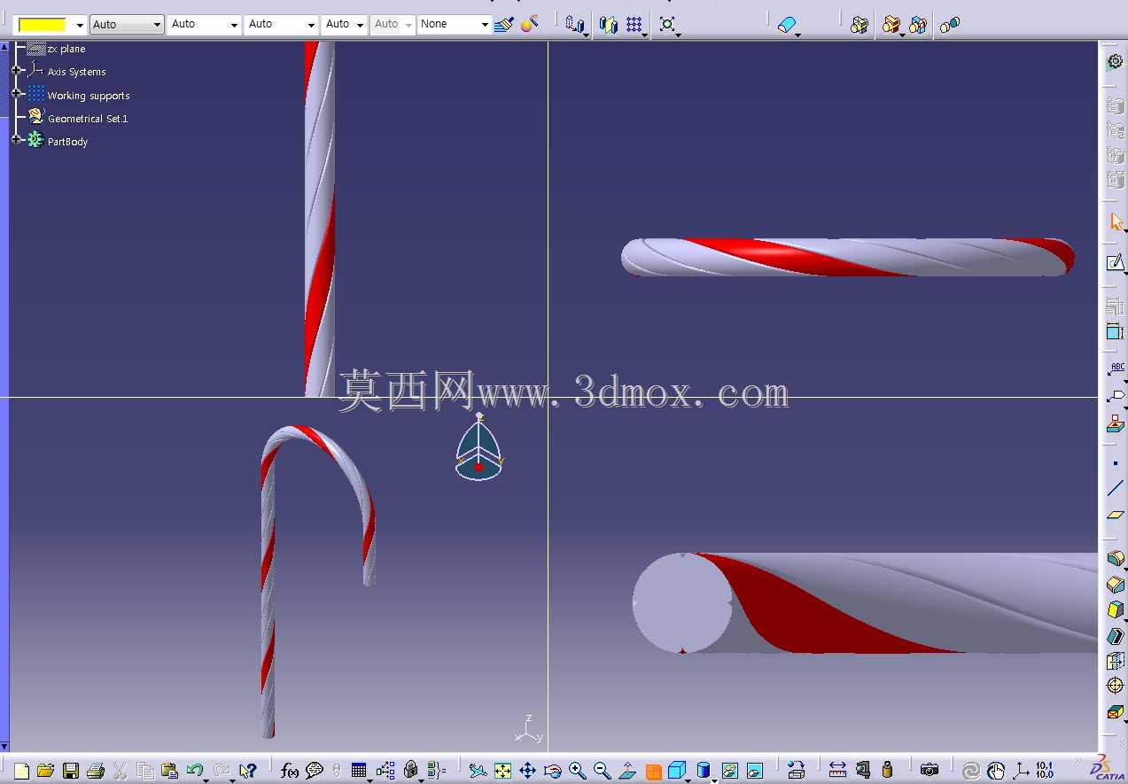Toggle Swap Visible Space
Screen dimensions: 1128x784
click(754, 771)
